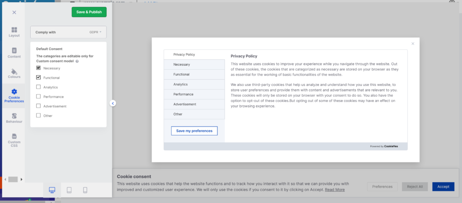
Task: Collapse the side panel with the round chevron
Action: pos(112,103)
